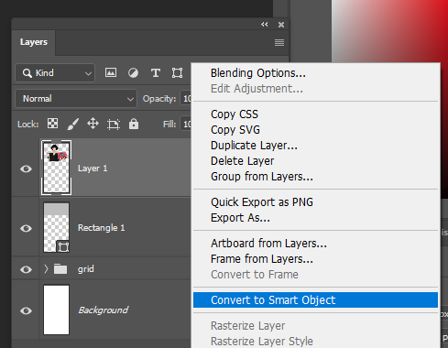Click the Fill value field
Image resolution: width=448 pixels, height=348 pixels.
click(x=186, y=124)
